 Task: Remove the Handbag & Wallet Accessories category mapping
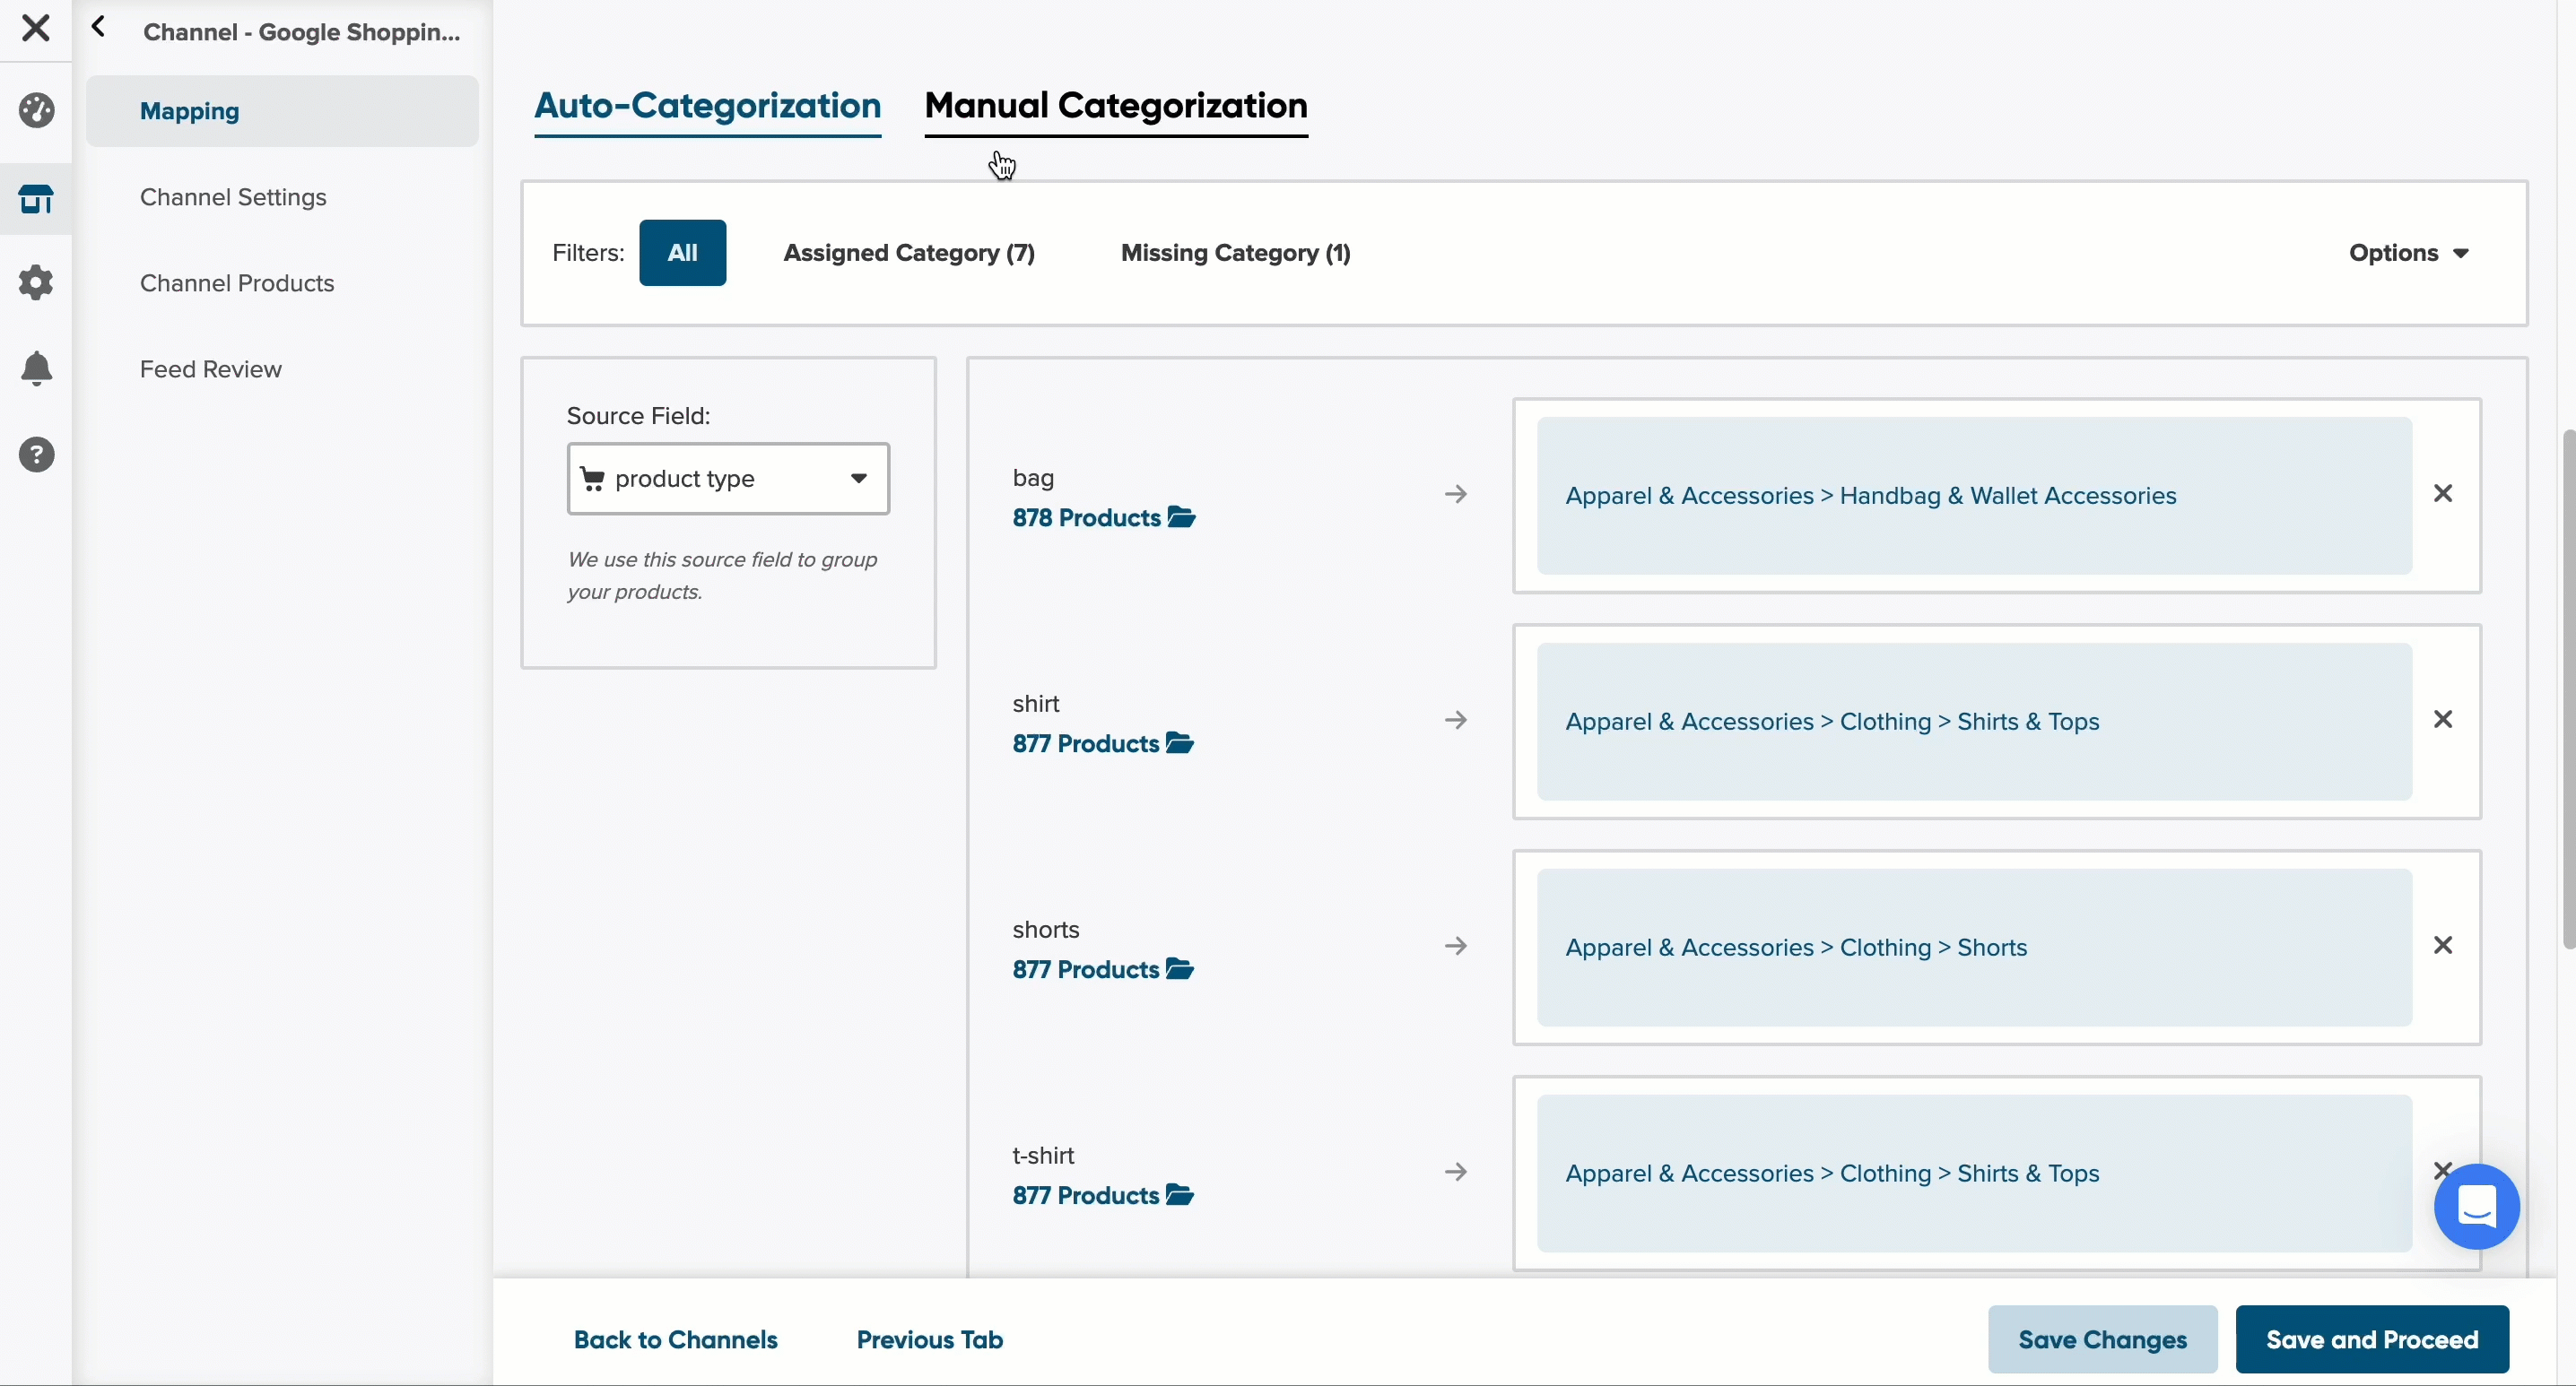point(2443,494)
